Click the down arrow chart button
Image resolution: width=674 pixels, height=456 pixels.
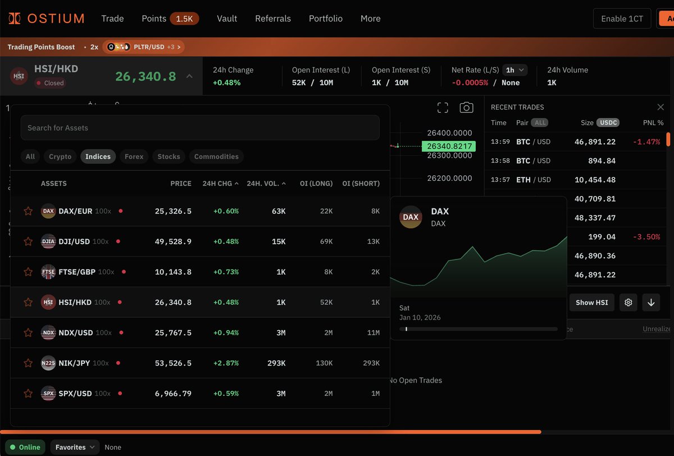coord(651,302)
